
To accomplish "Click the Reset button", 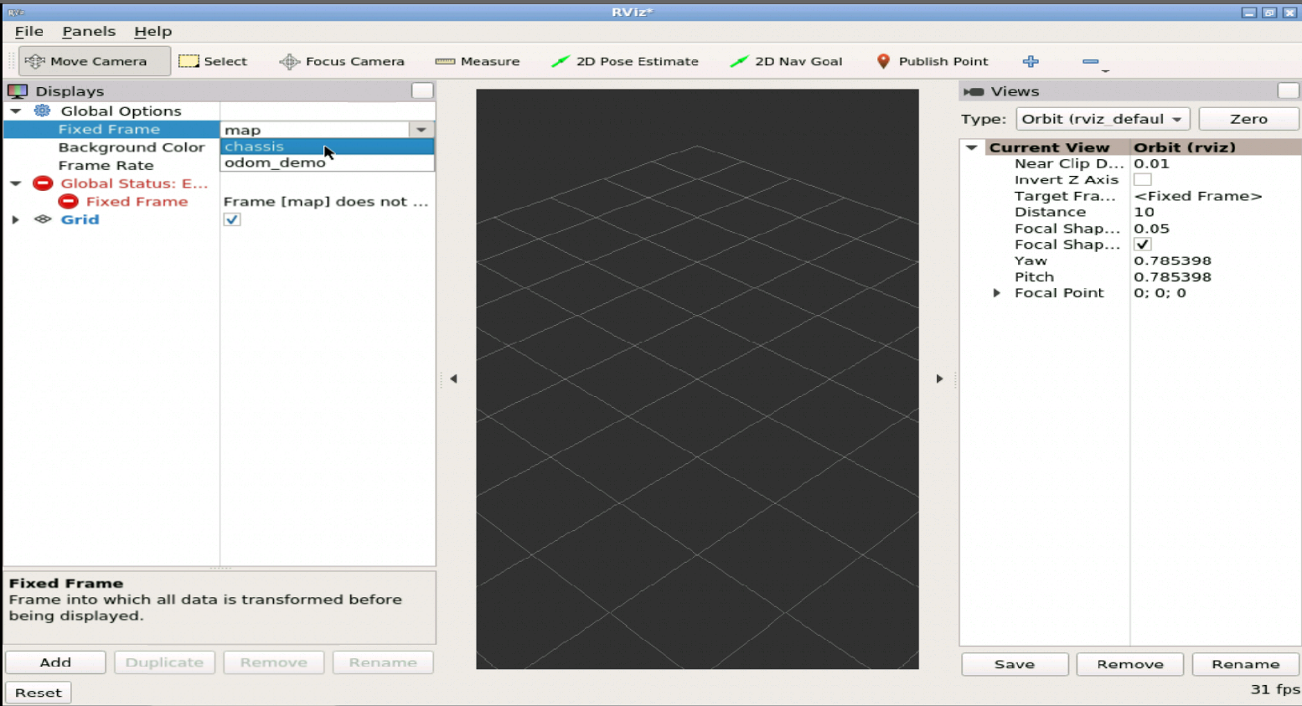I will coord(39,693).
